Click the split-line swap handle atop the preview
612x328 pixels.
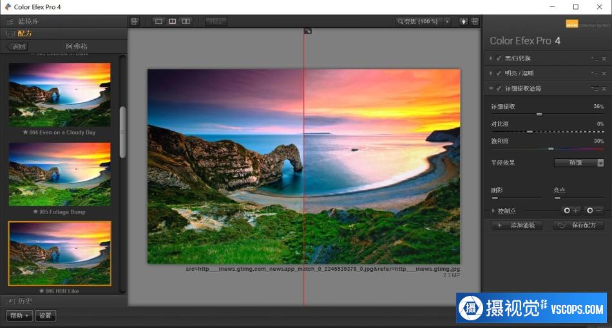(307, 31)
